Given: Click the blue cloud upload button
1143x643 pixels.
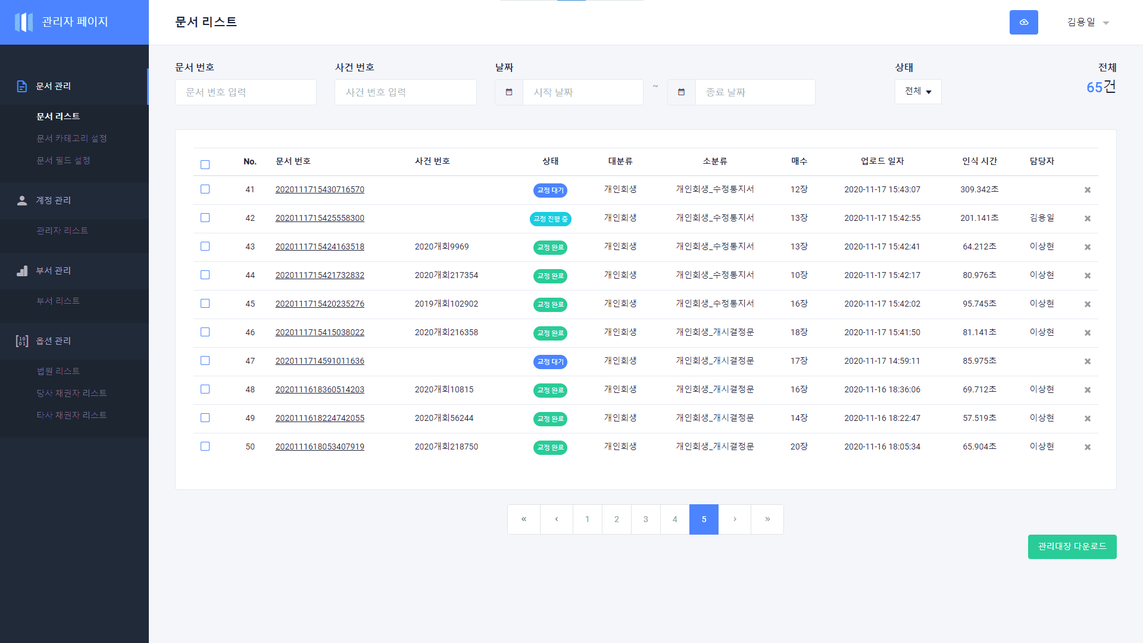Looking at the screenshot, I should click(1023, 22).
